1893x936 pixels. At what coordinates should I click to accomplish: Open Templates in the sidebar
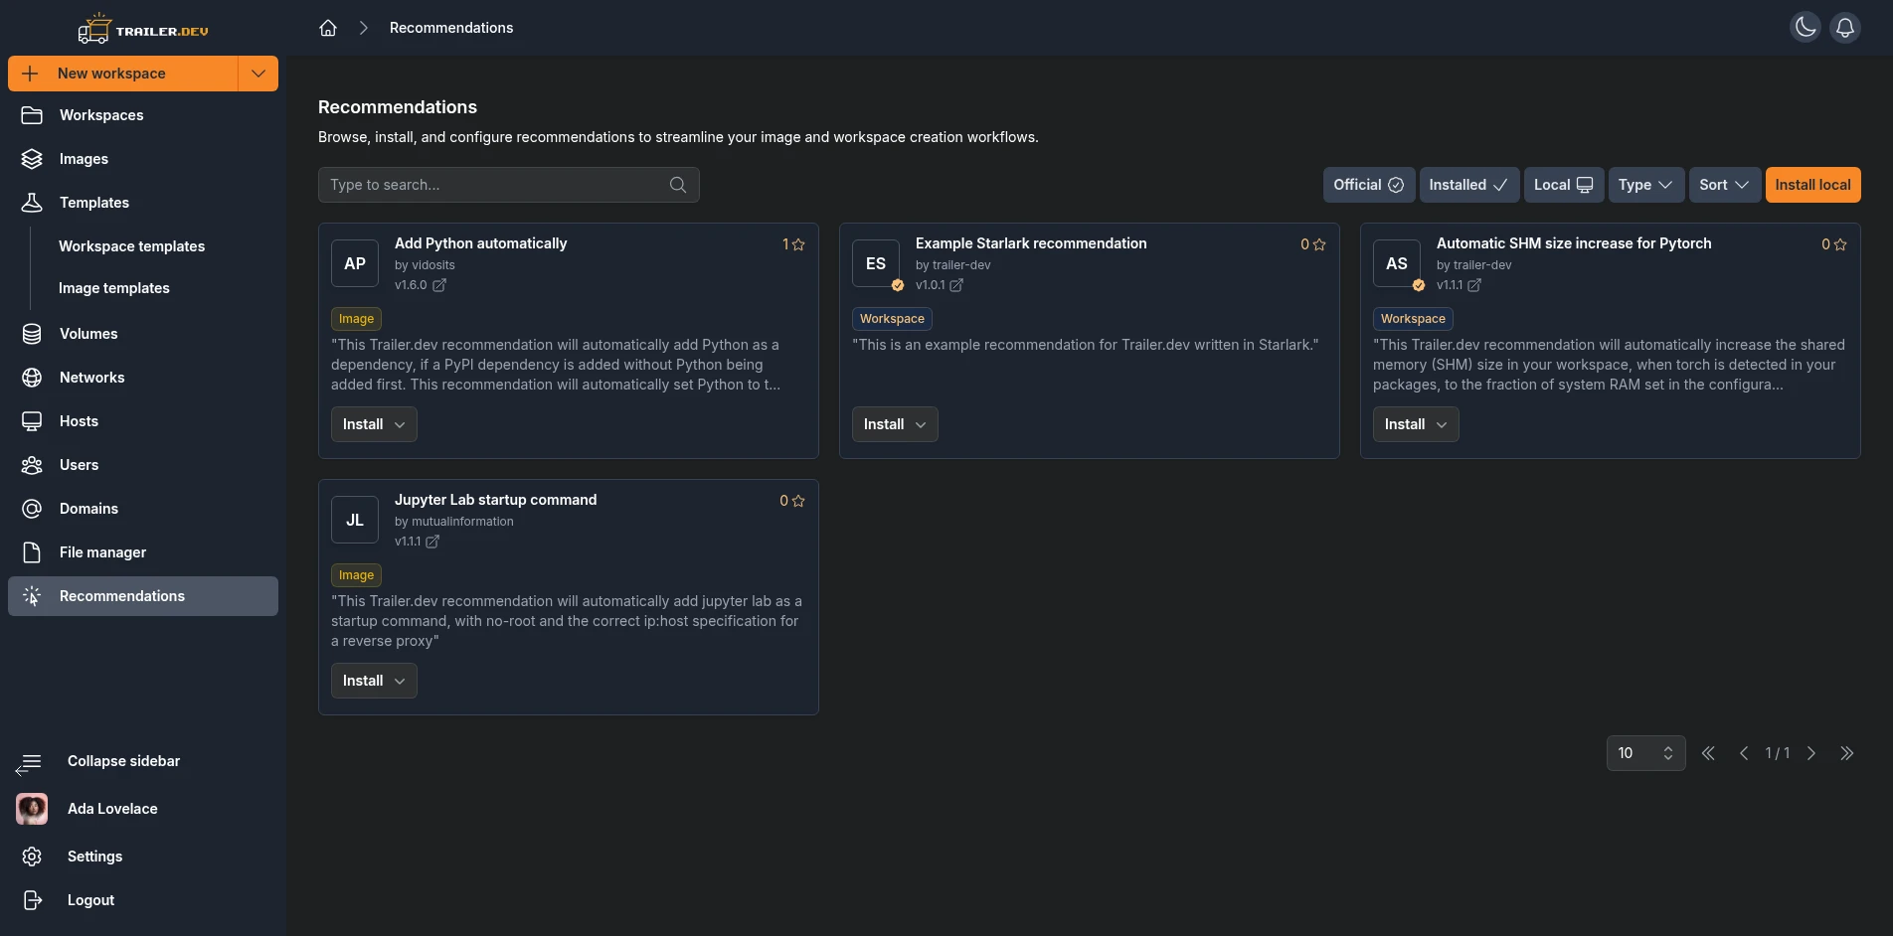143,203
